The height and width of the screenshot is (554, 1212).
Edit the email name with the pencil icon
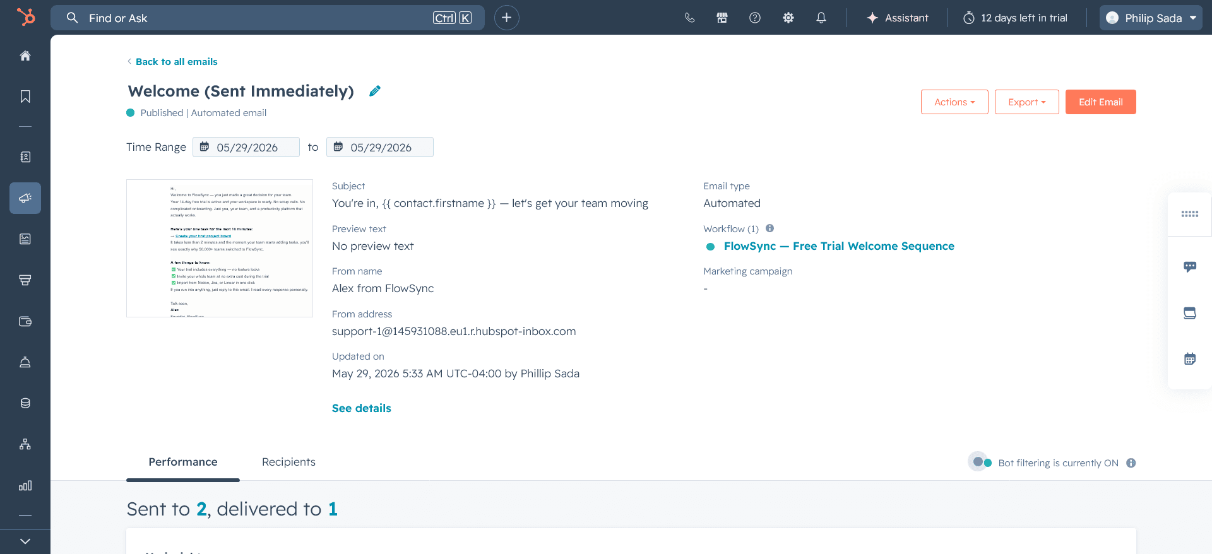(375, 91)
